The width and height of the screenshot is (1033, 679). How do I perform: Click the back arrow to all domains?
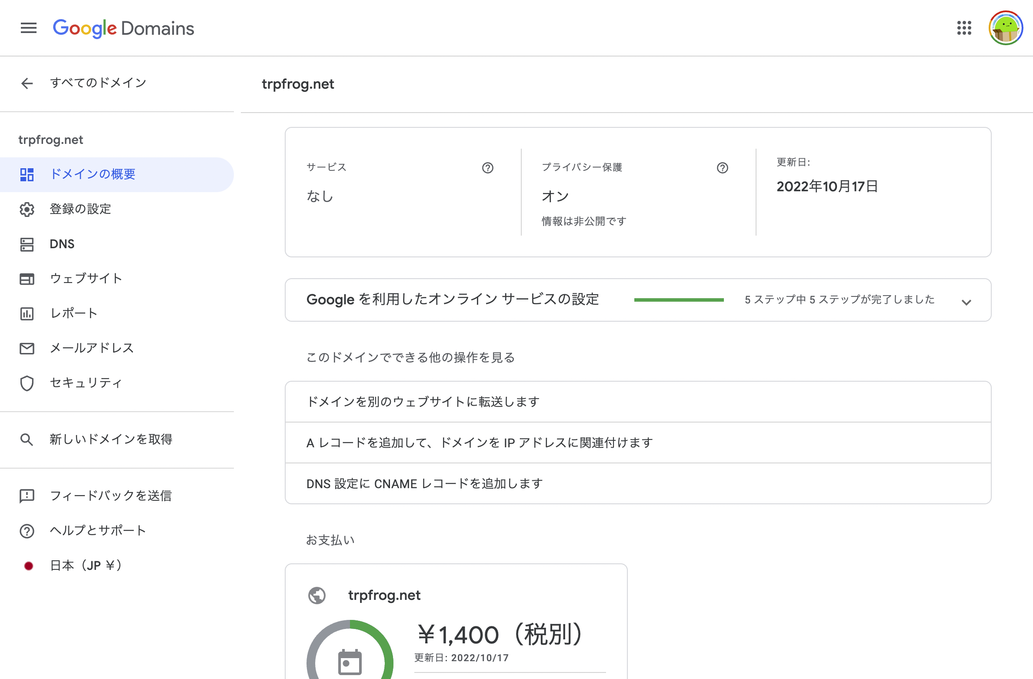point(27,83)
